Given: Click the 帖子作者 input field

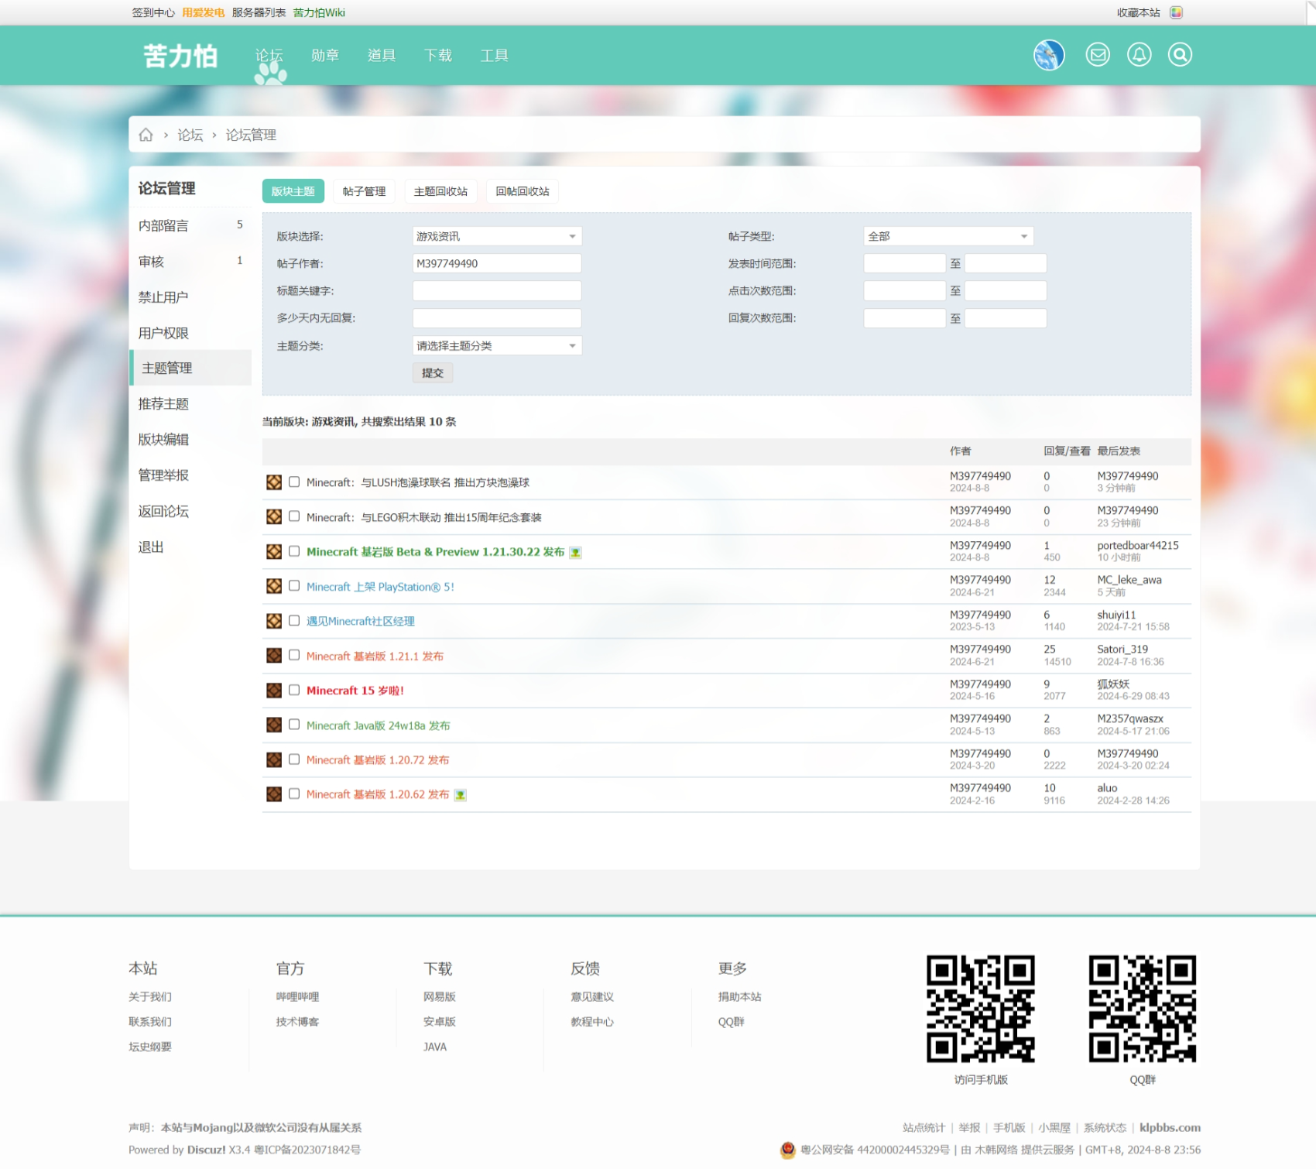Looking at the screenshot, I should (x=497, y=263).
